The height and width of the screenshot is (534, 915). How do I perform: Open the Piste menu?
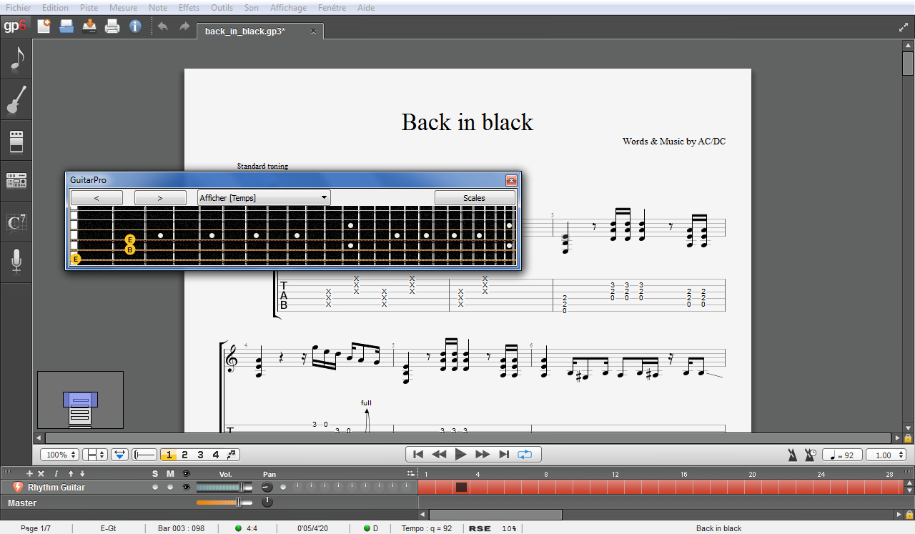tap(89, 8)
